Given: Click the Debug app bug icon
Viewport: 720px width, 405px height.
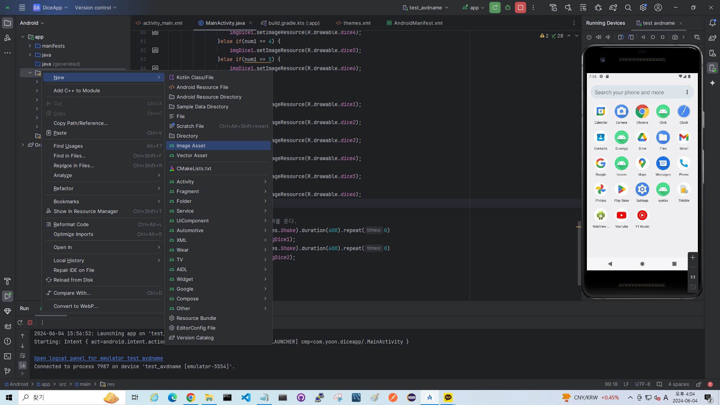Looking at the screenshot, I should point(508,7).
